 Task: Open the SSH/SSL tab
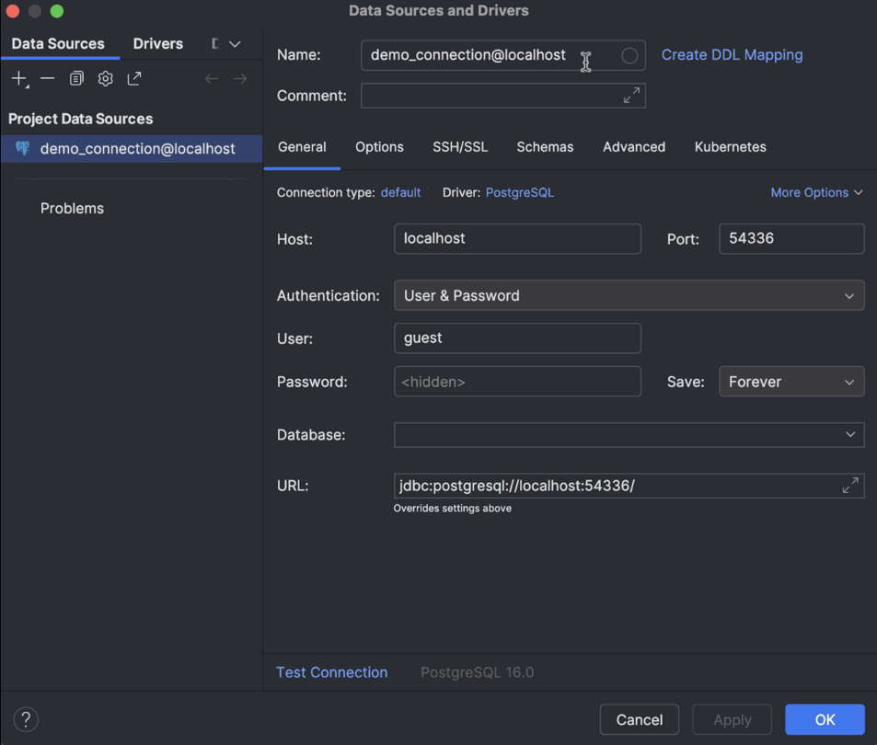click(460, 147)
